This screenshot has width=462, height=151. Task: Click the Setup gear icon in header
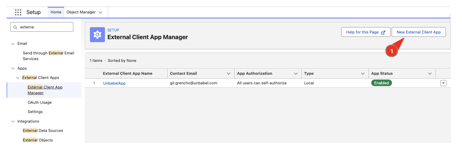tap(97, 35)
